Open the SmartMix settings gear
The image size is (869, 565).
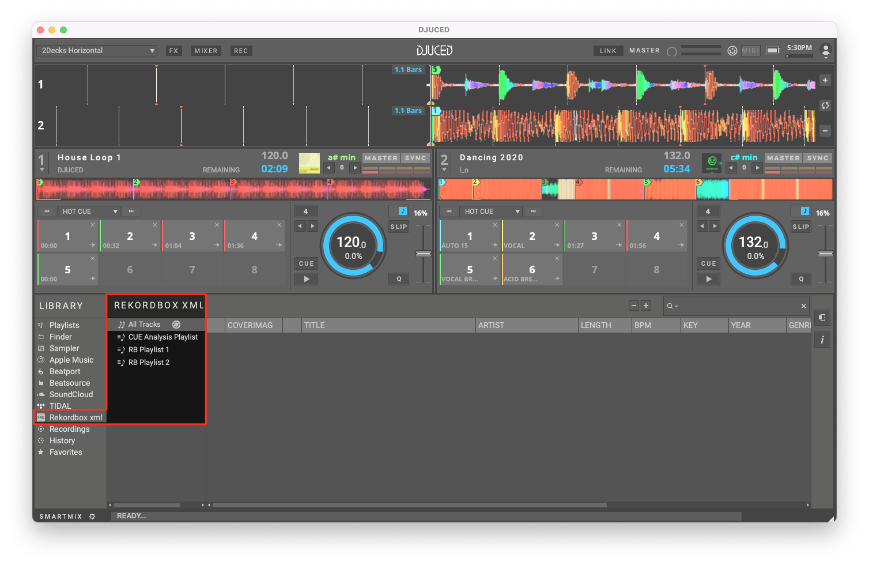(92, 516)
